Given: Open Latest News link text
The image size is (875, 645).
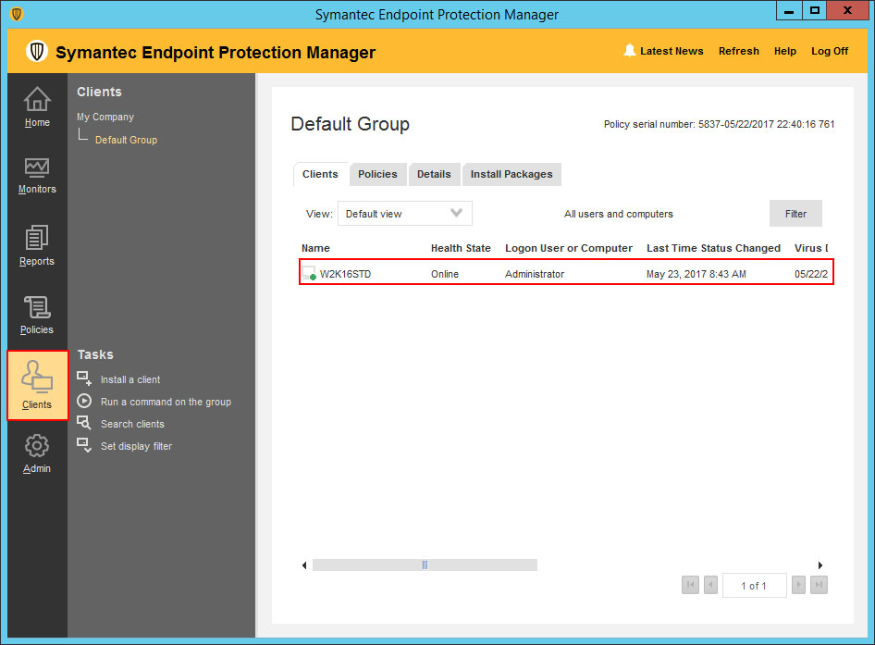Looking at the screenshot, I should (x=672, y=51).
